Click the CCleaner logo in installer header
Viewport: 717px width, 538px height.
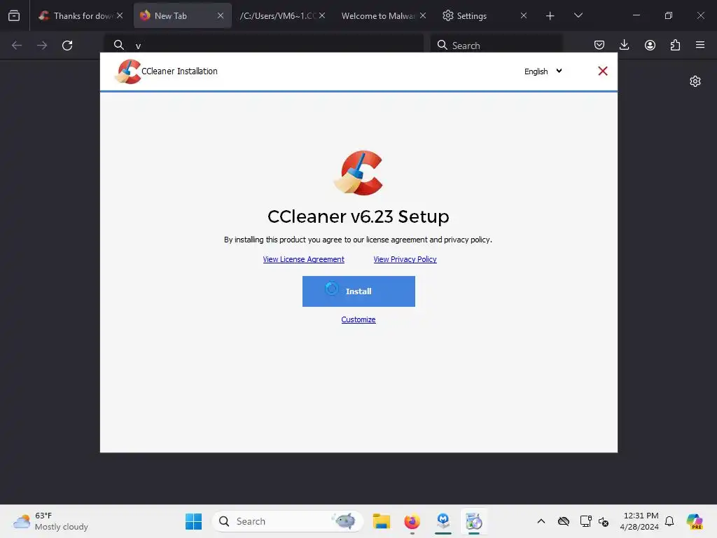(127, 71)
